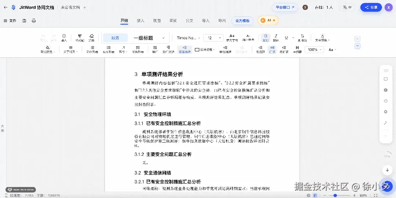The width and height of the screenshot is (396, 198).
Task: Add new document with plus icon
Action: pos(85,8)
